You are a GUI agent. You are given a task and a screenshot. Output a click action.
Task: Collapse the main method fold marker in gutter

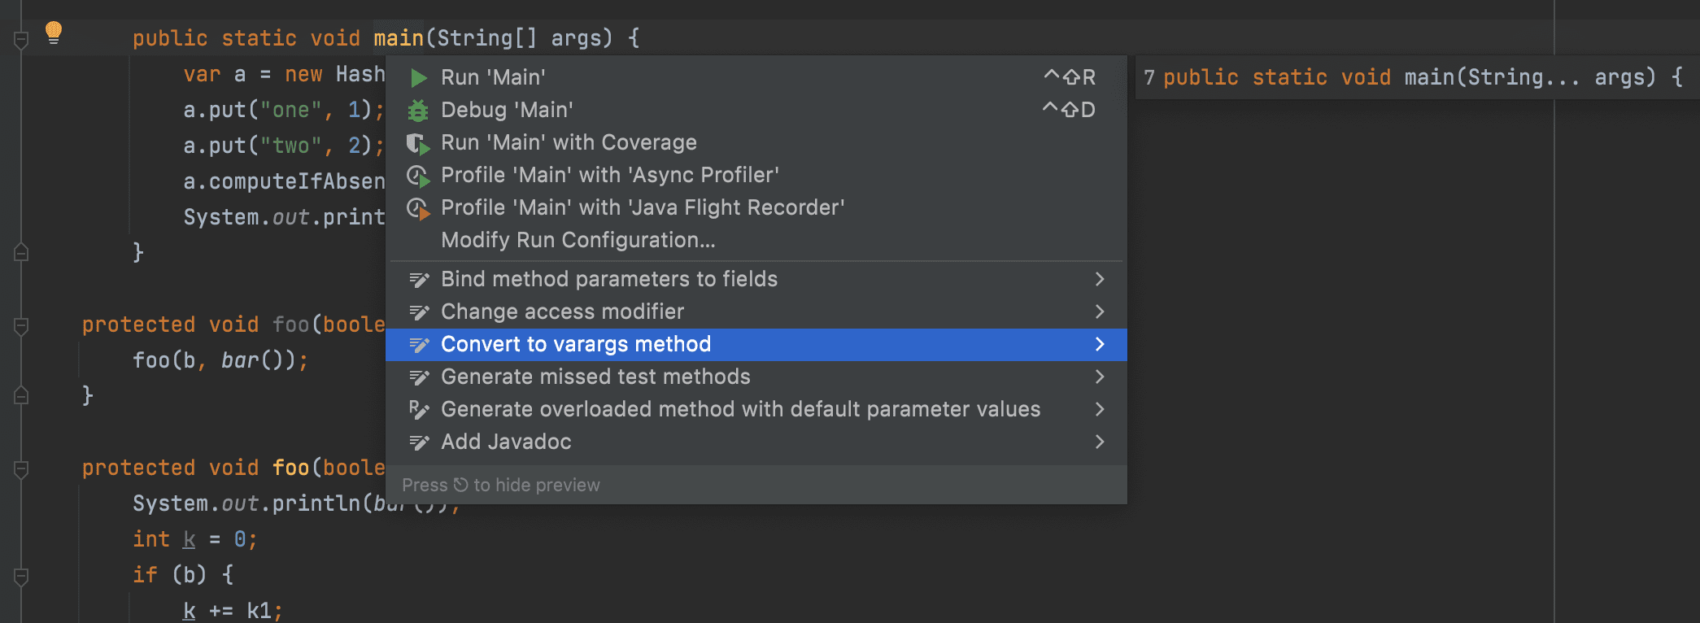pyautogui.click(x=21, y=39)
